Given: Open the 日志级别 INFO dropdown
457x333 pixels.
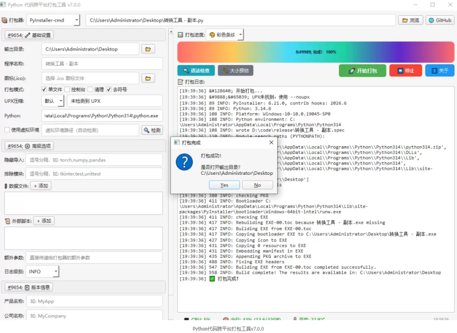Looking at the screenshot, I should 42,271.
